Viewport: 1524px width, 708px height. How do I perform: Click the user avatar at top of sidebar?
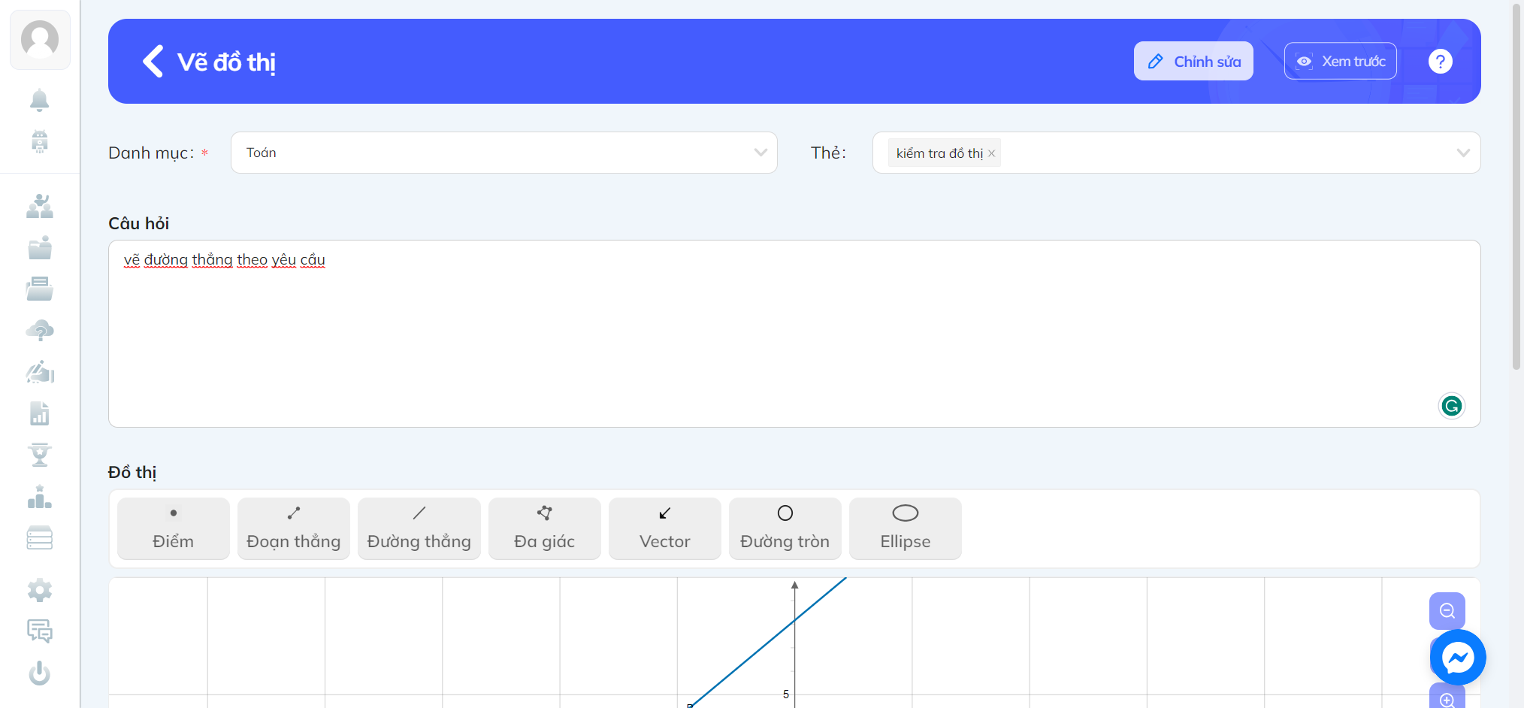(40, 40)
